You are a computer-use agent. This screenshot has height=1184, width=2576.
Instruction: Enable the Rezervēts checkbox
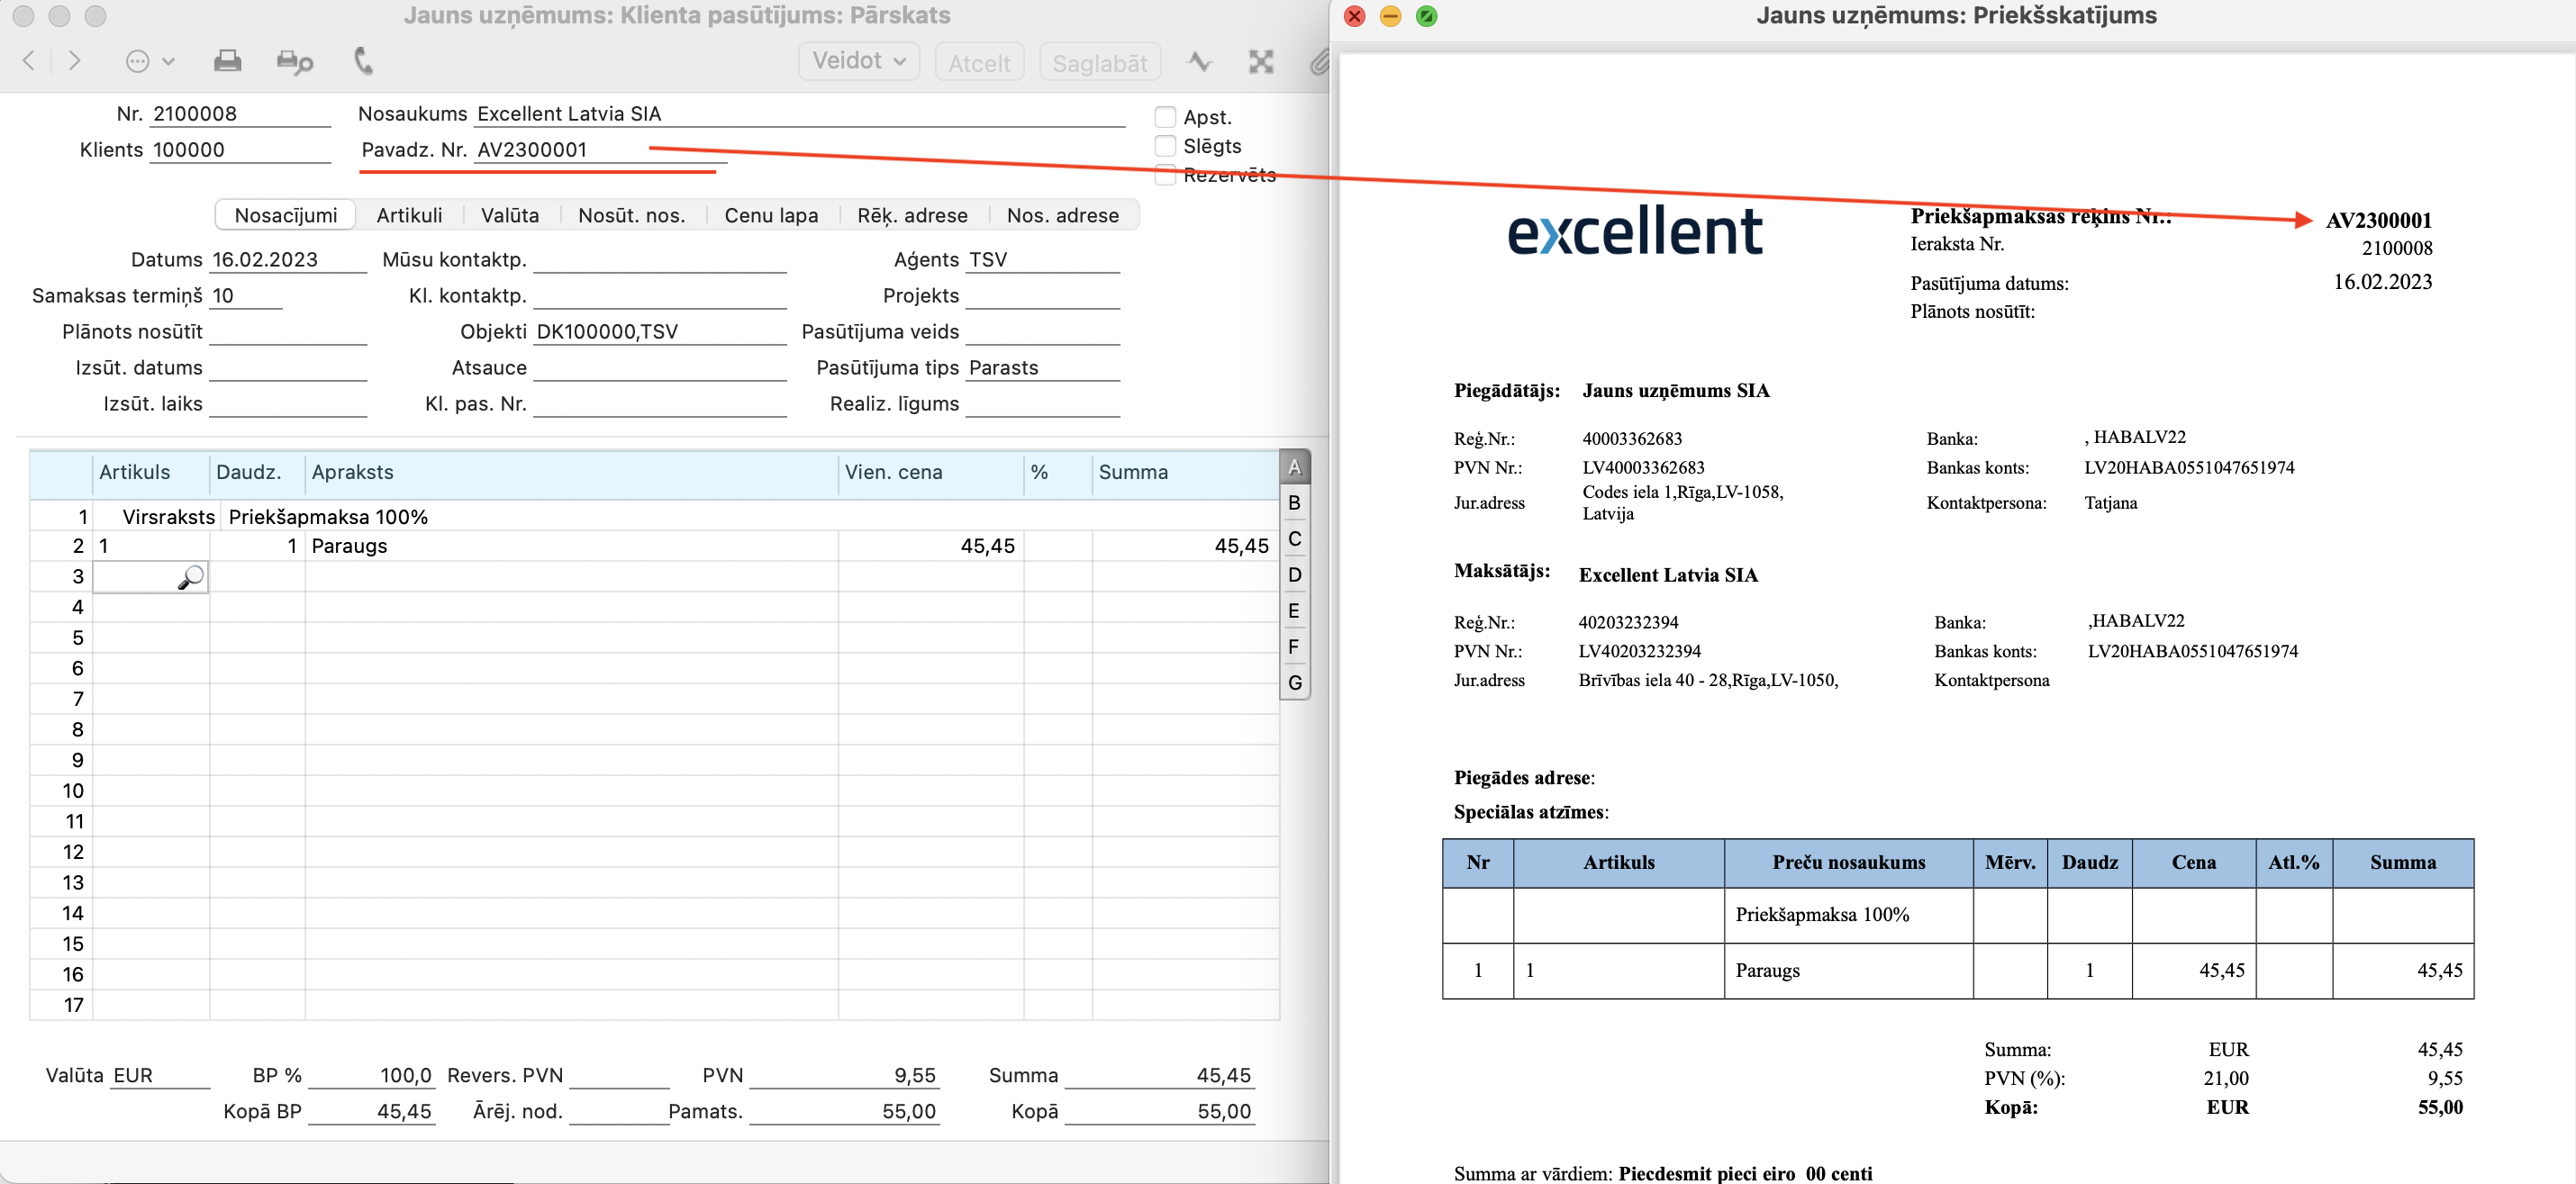pyautogui.click(x=1165, y=175)
